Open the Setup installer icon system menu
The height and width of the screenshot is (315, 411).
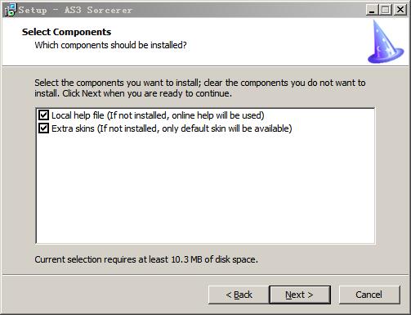pos(11,10)
